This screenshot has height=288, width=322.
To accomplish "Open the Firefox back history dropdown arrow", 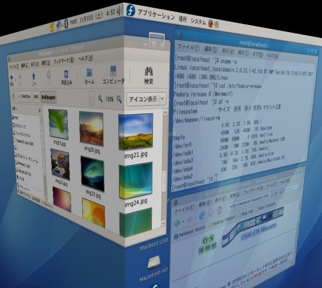I will 183,222.
